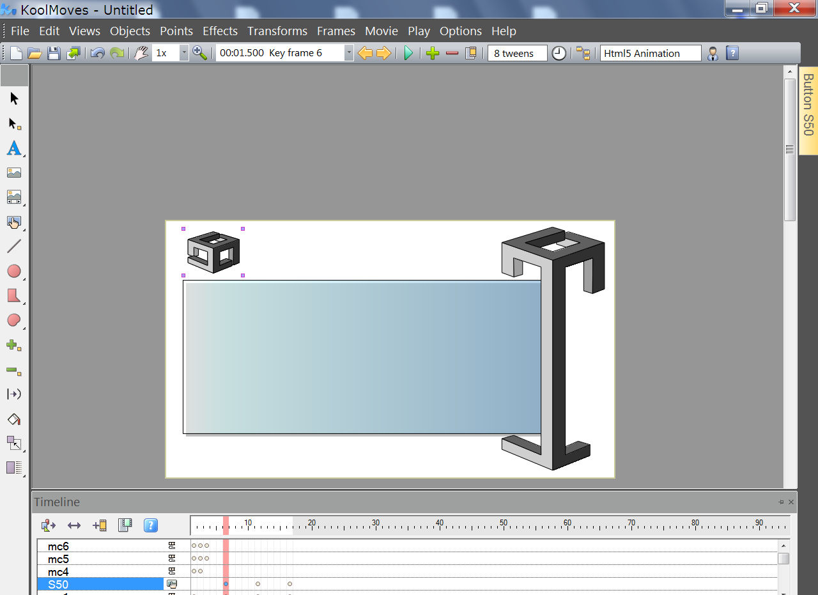The height and width of the screenshot is (595, 818).
Task: Redo the last action
Action: coord(117,54)
